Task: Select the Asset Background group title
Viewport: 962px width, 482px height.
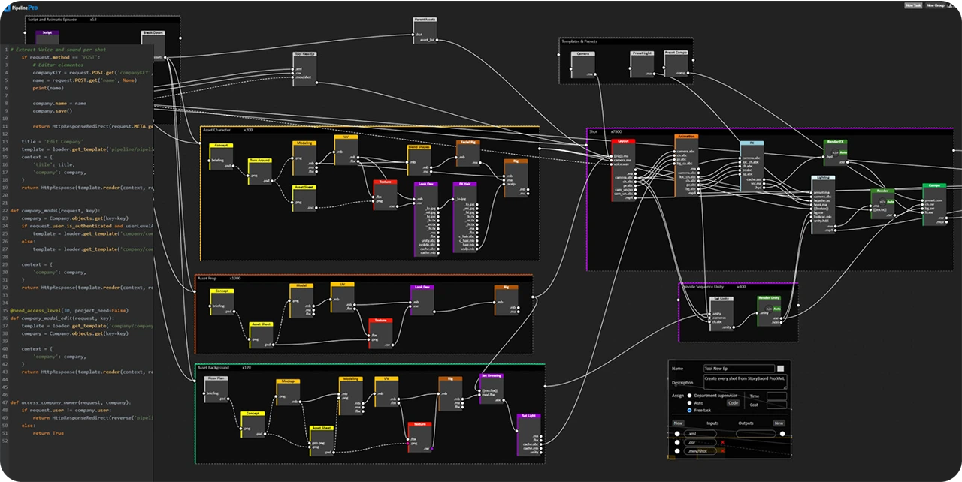Action: (213, 368)
